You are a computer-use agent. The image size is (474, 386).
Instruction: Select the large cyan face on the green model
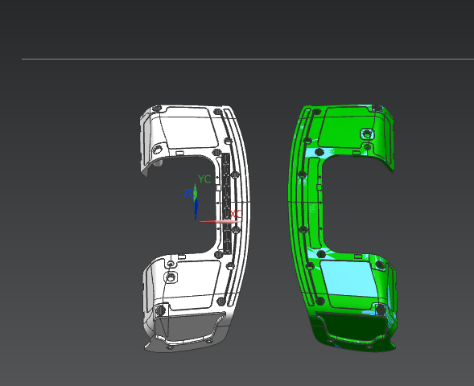coord(349,279)
